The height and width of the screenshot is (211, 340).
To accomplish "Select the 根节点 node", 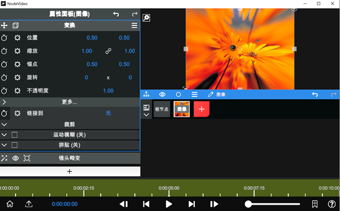I will [162, 109].
